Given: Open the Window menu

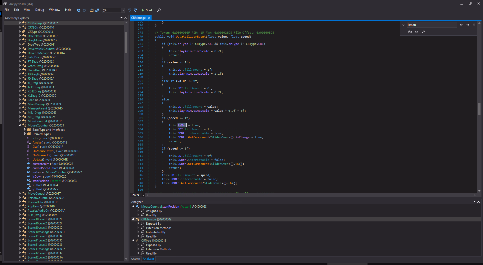Looking at the screenshot, I should (55, 10).
